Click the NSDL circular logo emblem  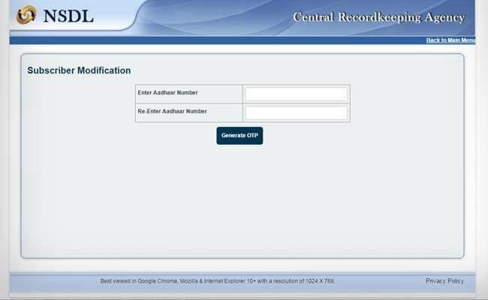tap(26, 14)
